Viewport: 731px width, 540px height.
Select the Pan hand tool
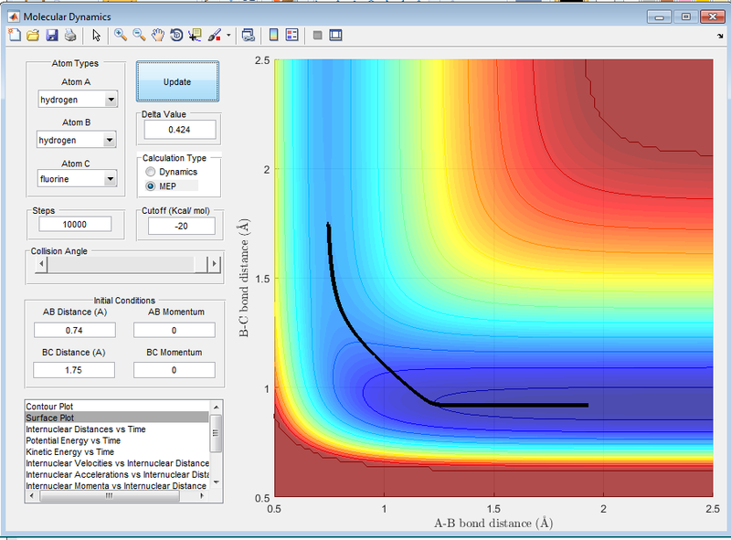[157, 35]
